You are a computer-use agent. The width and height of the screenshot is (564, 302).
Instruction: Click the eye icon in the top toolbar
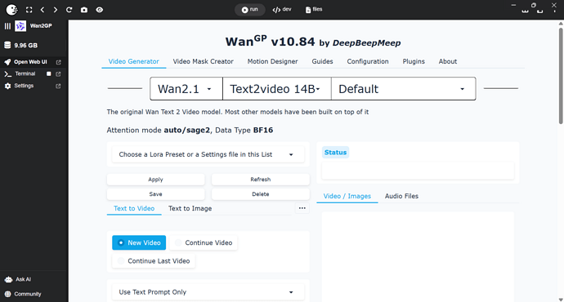(x=100, y=10)
